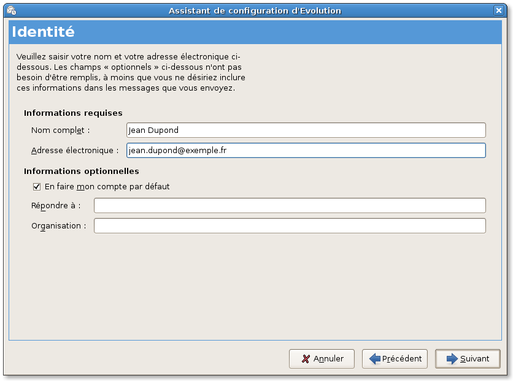Uncheck the default account checkbox

click(x=37, y=187)
